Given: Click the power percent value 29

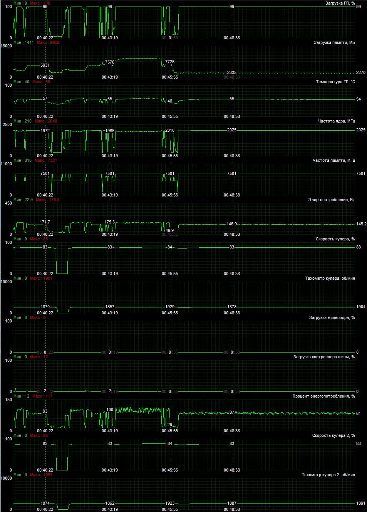Looking at the screenshot, I should (x=170, y=425).
